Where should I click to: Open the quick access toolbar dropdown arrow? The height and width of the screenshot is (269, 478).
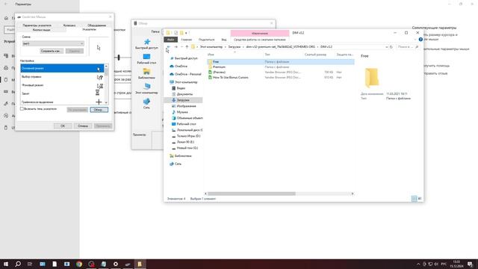tap(186, 33)
